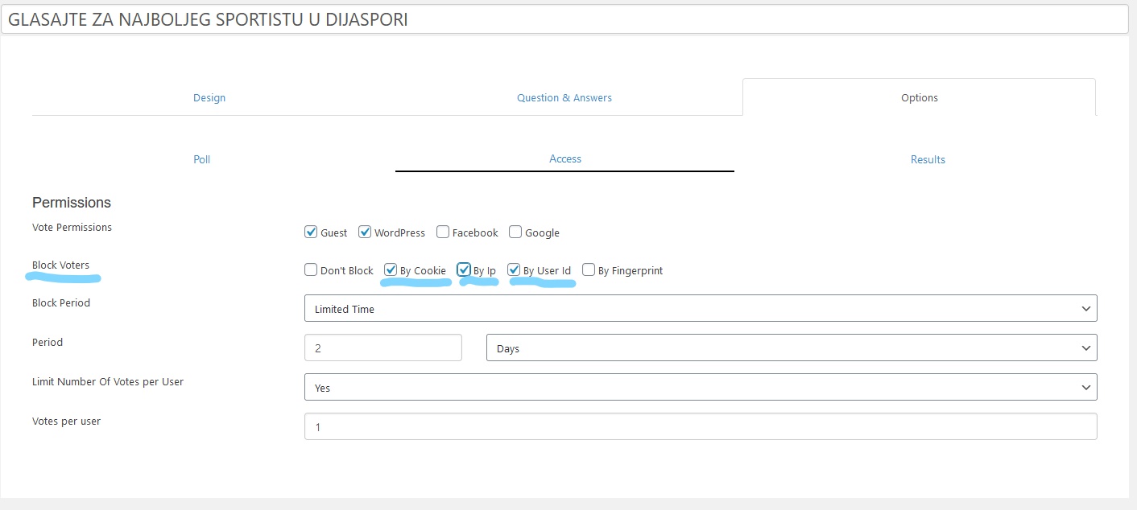The width and height of the screenshot is (1137, 510).
Task: Switch to the Design tab
Action: pos(209,97)
